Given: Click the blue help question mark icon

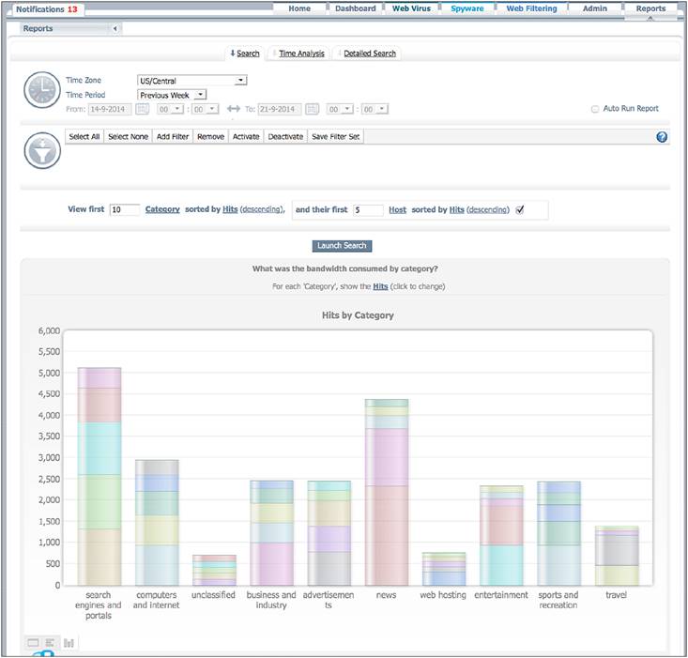Looking at the screenshot, I should 662,137.
